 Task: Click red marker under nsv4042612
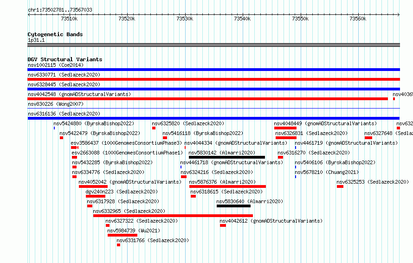click(223, 225)
